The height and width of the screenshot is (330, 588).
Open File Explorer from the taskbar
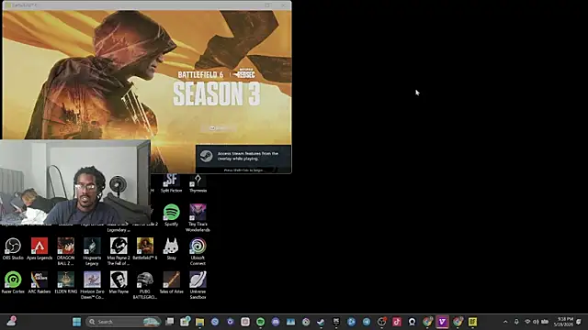pos(200,322)
